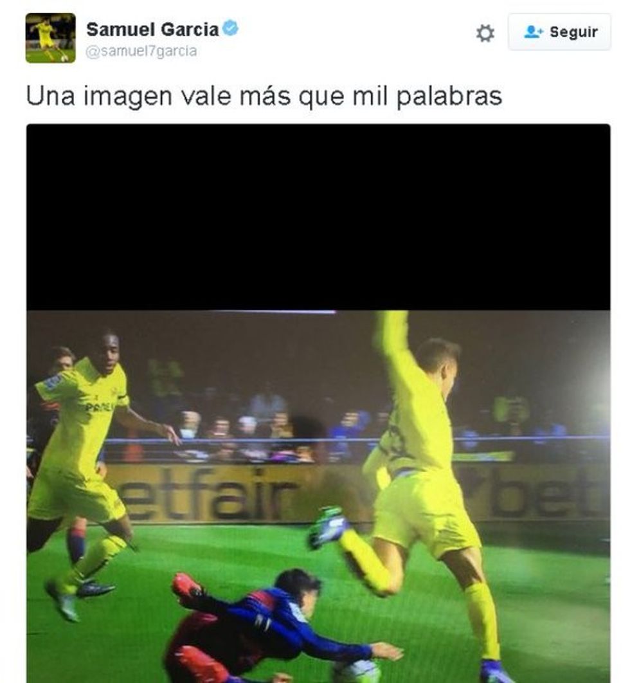
Task: Open the Samuel Garcia profile name link
Action: [x=152, y=30]
